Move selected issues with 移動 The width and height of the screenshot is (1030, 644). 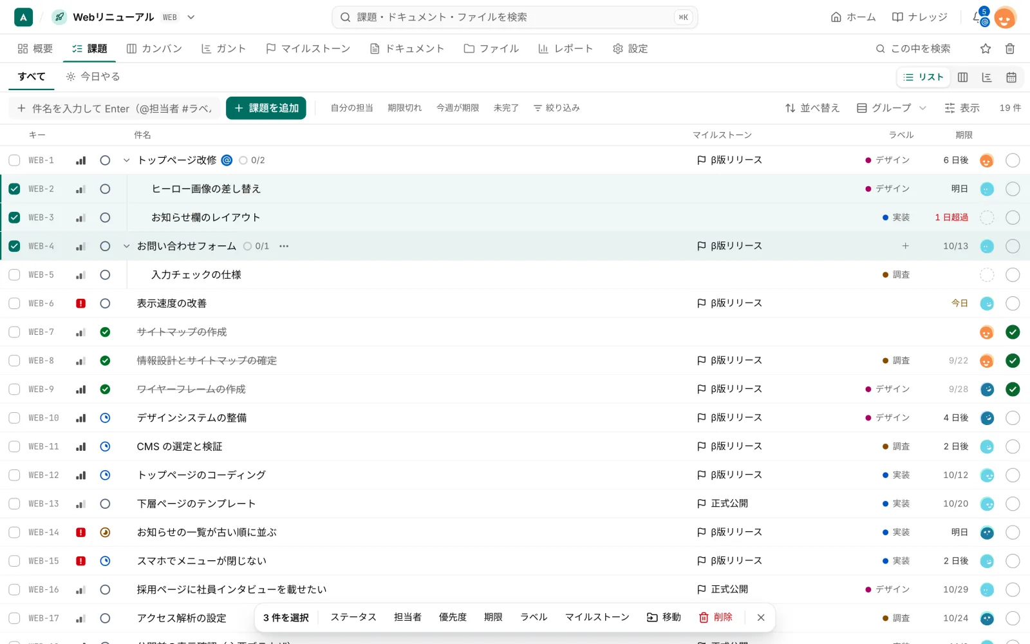coord(663,618)
